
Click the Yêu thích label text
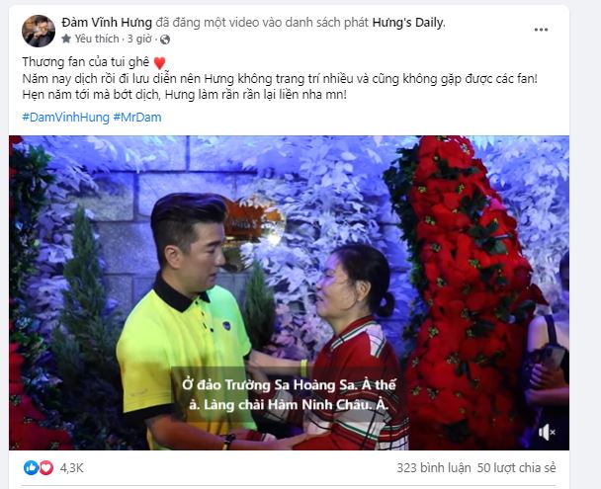pos(97,39)
